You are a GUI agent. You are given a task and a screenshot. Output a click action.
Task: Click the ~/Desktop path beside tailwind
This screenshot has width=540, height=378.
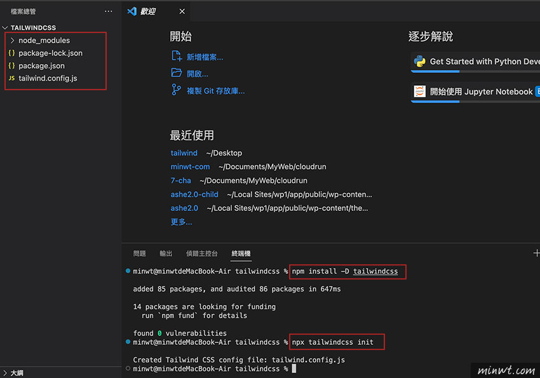(x=224, y=153)
